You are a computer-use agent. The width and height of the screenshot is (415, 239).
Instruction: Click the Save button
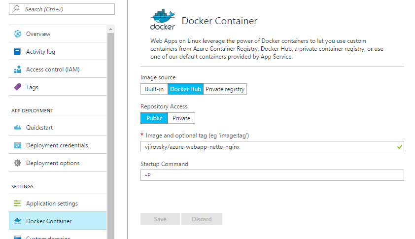click(160, 219)
